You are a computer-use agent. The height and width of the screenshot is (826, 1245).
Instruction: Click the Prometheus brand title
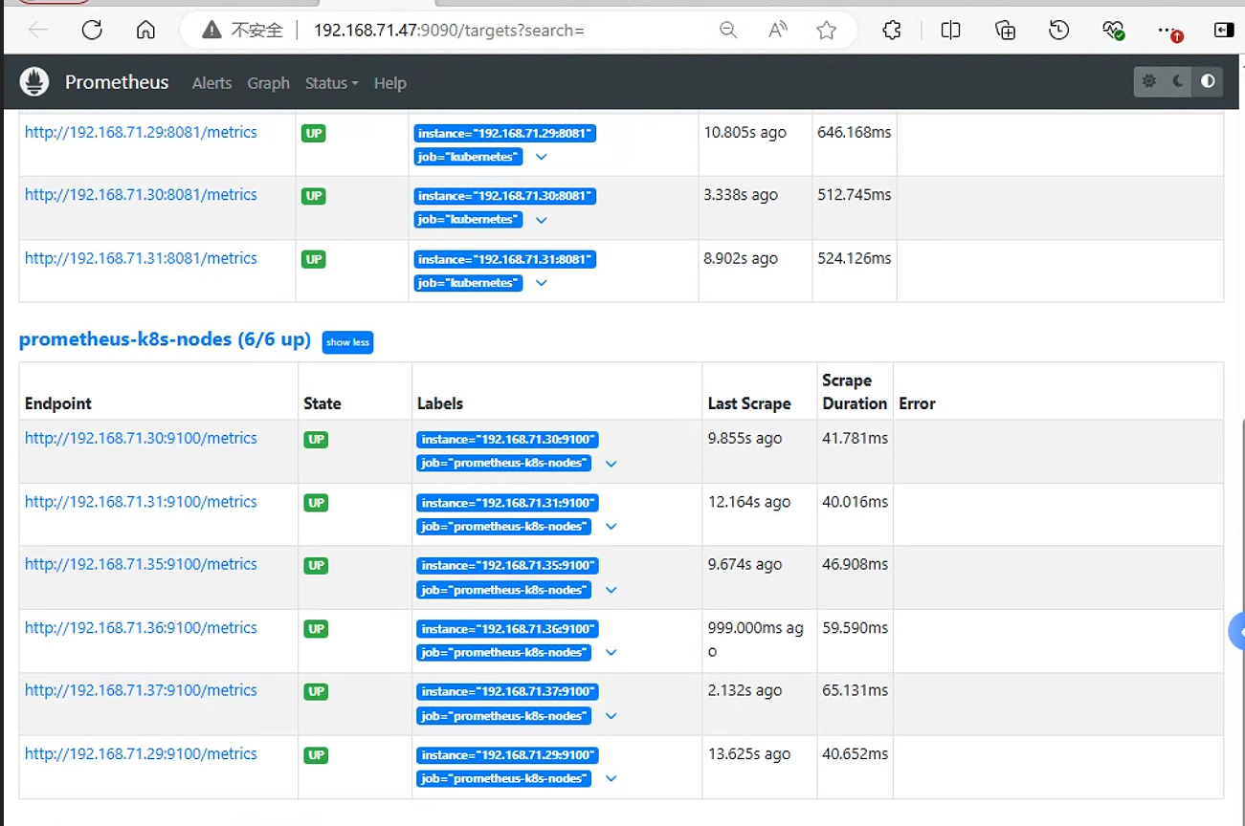coord(117,82)
